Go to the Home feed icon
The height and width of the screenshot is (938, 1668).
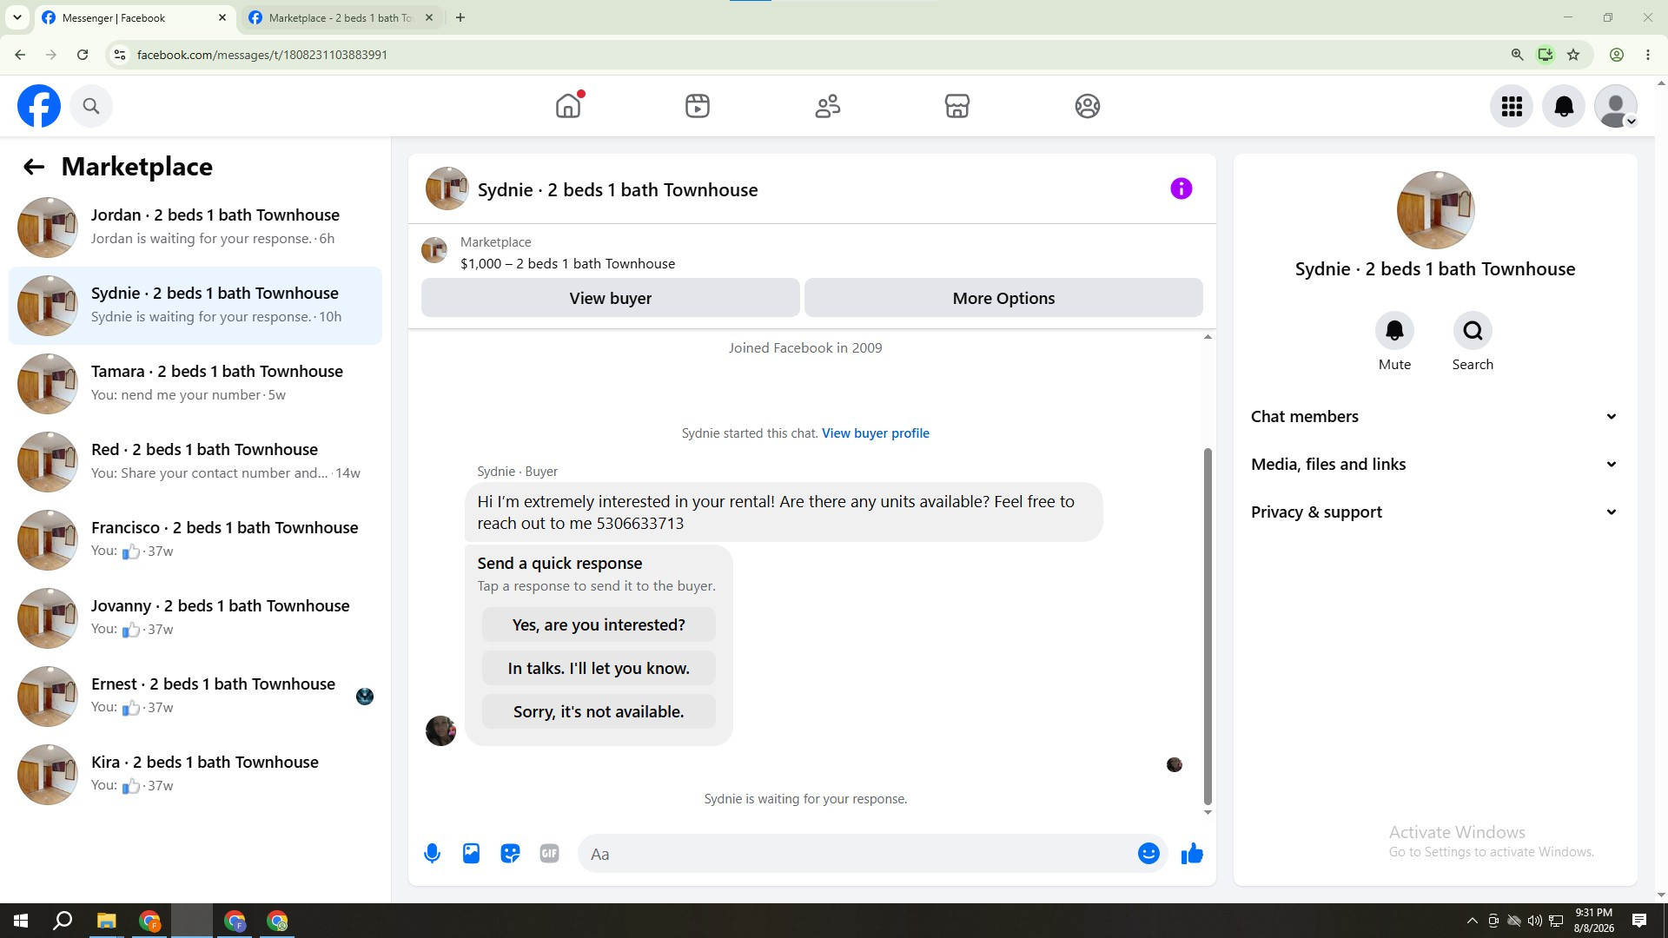tap(568, 106)
